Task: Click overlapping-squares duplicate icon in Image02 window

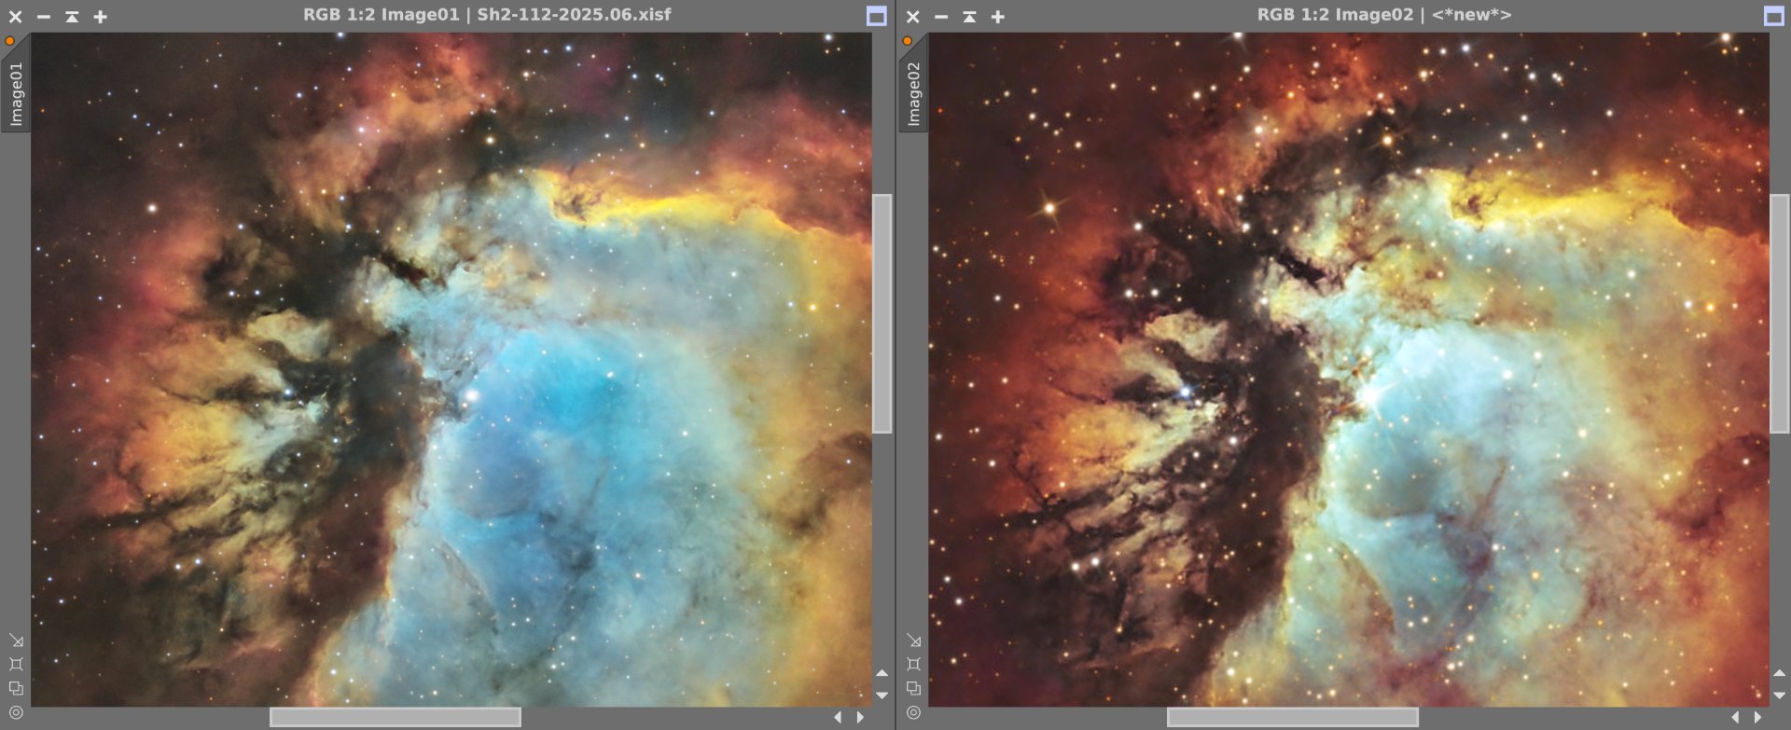Action: pyautogui.click(x=913, y=688)
